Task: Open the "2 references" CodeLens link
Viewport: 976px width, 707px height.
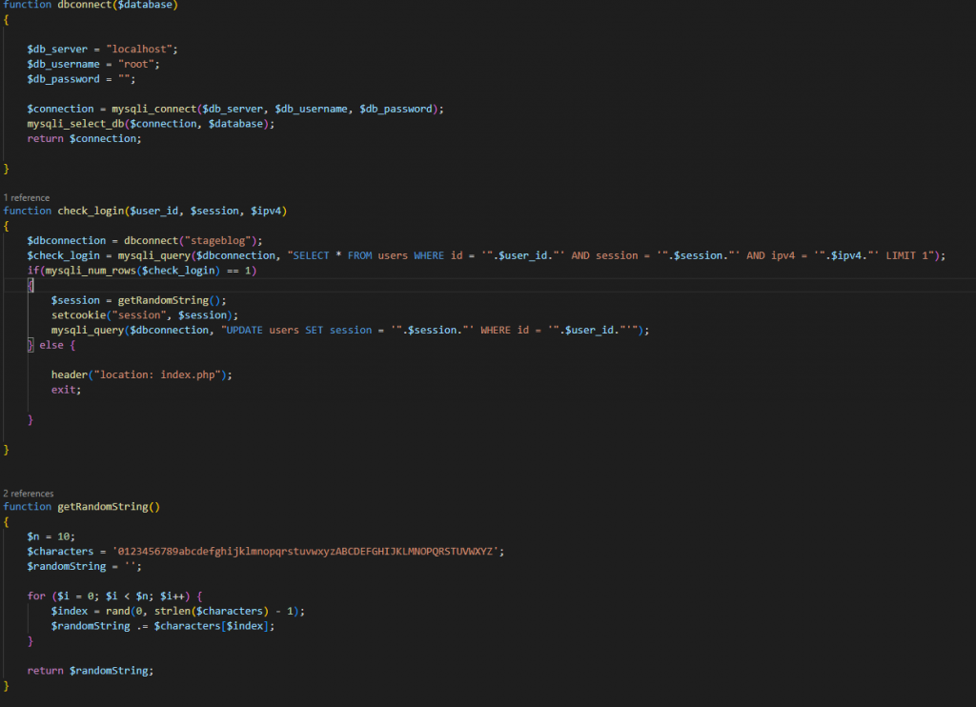Action: point(29,494)
